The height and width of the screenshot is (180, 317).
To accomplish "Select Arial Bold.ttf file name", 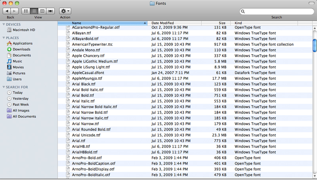I will [x=83, y=95].
